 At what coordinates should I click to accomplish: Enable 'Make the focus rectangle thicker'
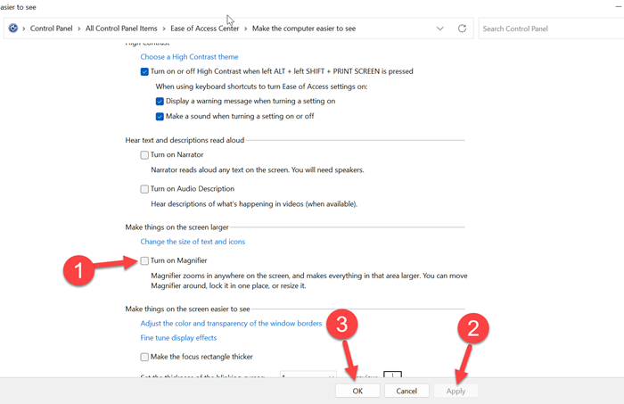pos(144,357)
